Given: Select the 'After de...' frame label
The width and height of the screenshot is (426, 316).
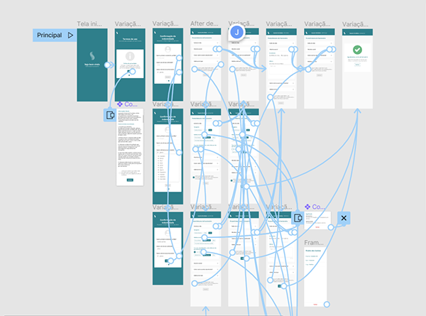Looking at the screenshot, I should pos(206,24).
